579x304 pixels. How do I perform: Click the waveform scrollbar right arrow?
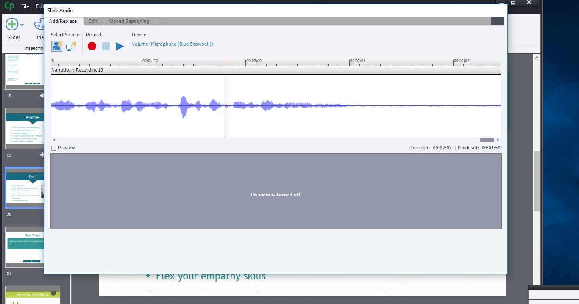coord(498,140)
